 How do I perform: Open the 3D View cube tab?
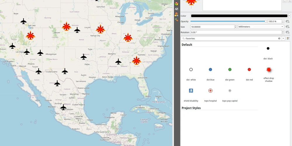[x=176, y=4]
